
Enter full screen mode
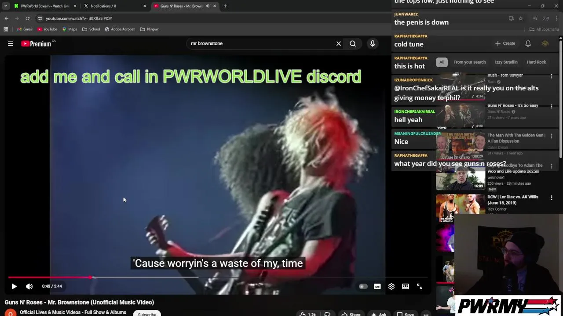(x=420, y=287)
